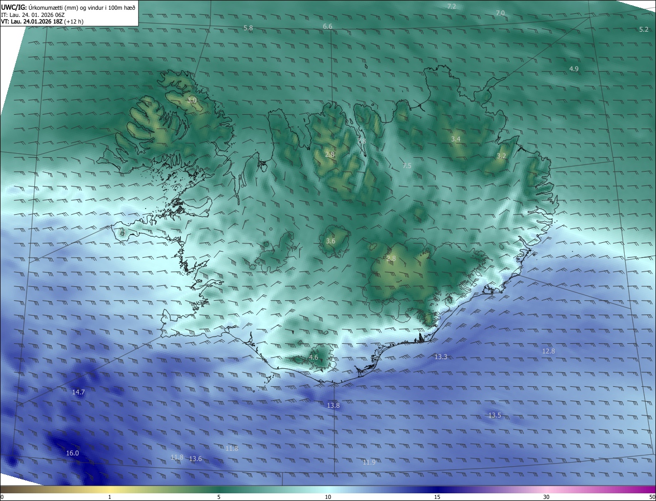The image size is (656, 501).
Task: Click the initial time line "IT: Lau. 24. 01. 2026 06Z"
Action: tap(32, 14)
